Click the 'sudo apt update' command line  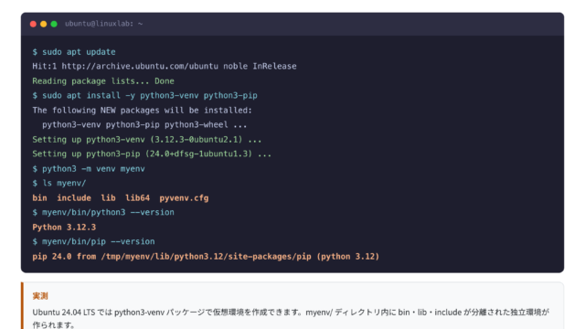click(x=74, y=52)
